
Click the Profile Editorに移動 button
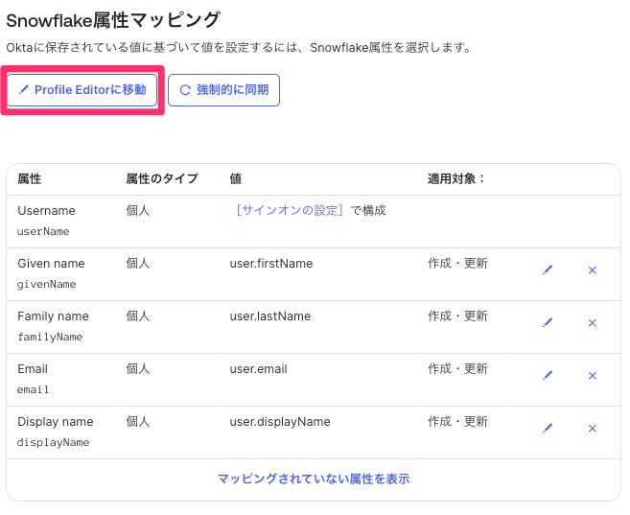coord(82,90)
